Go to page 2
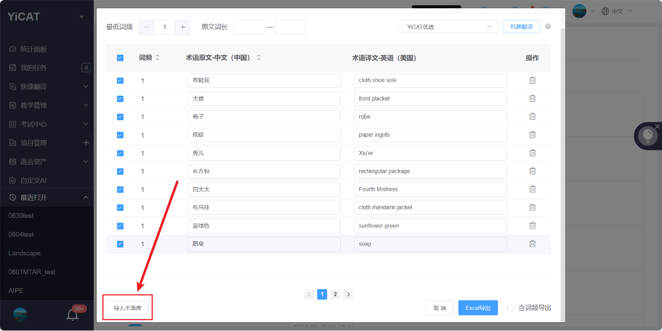Viewport: 662px width, 331px height. pyautogui.click(x=335, y=294)
